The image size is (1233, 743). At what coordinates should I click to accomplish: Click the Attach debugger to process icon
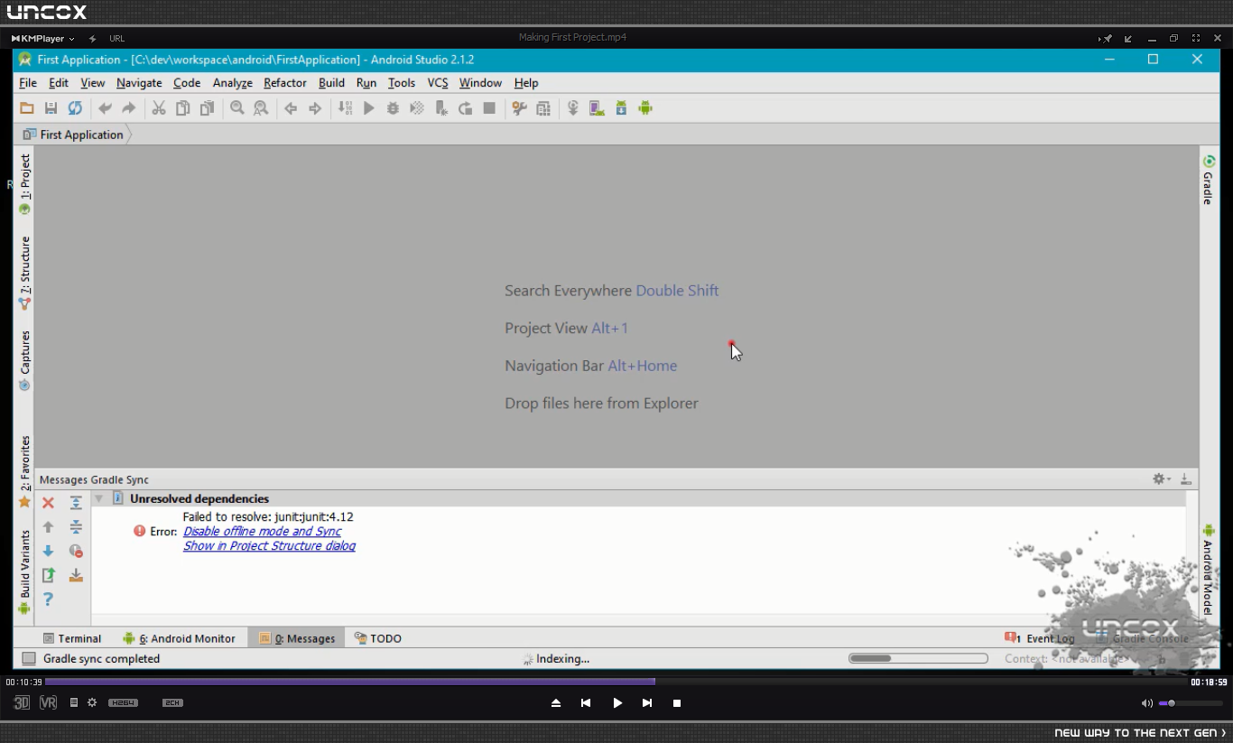point(441,108)
